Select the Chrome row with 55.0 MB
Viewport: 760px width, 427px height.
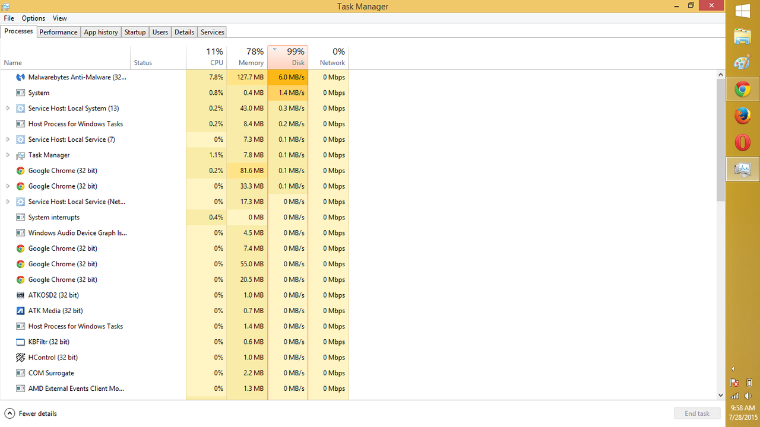[174, 264]
